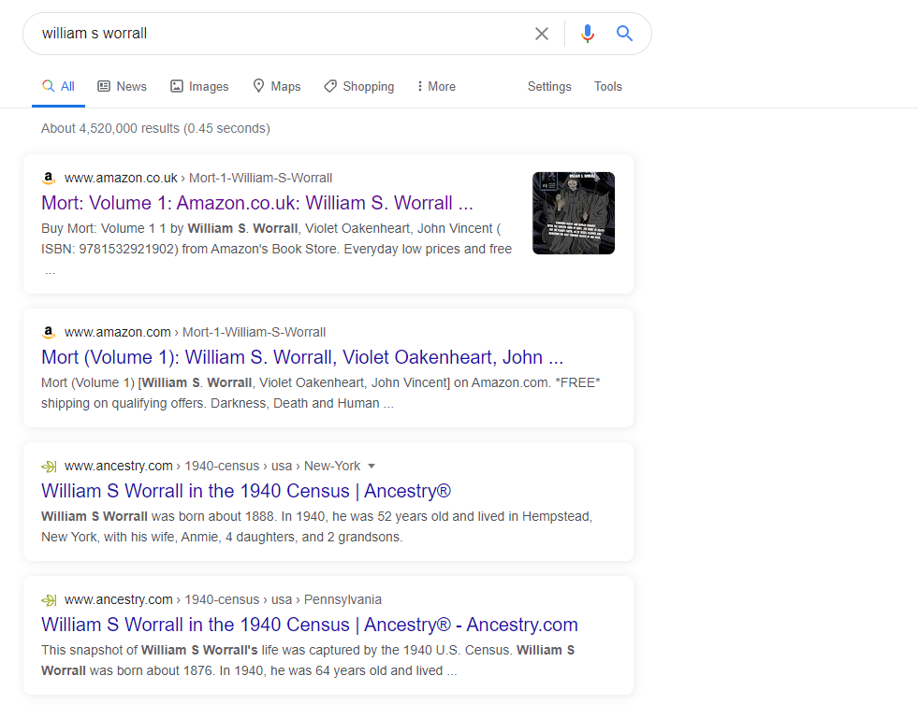
Task: Click the Amazon favicon of the amazon.com result
Action: 49,332
